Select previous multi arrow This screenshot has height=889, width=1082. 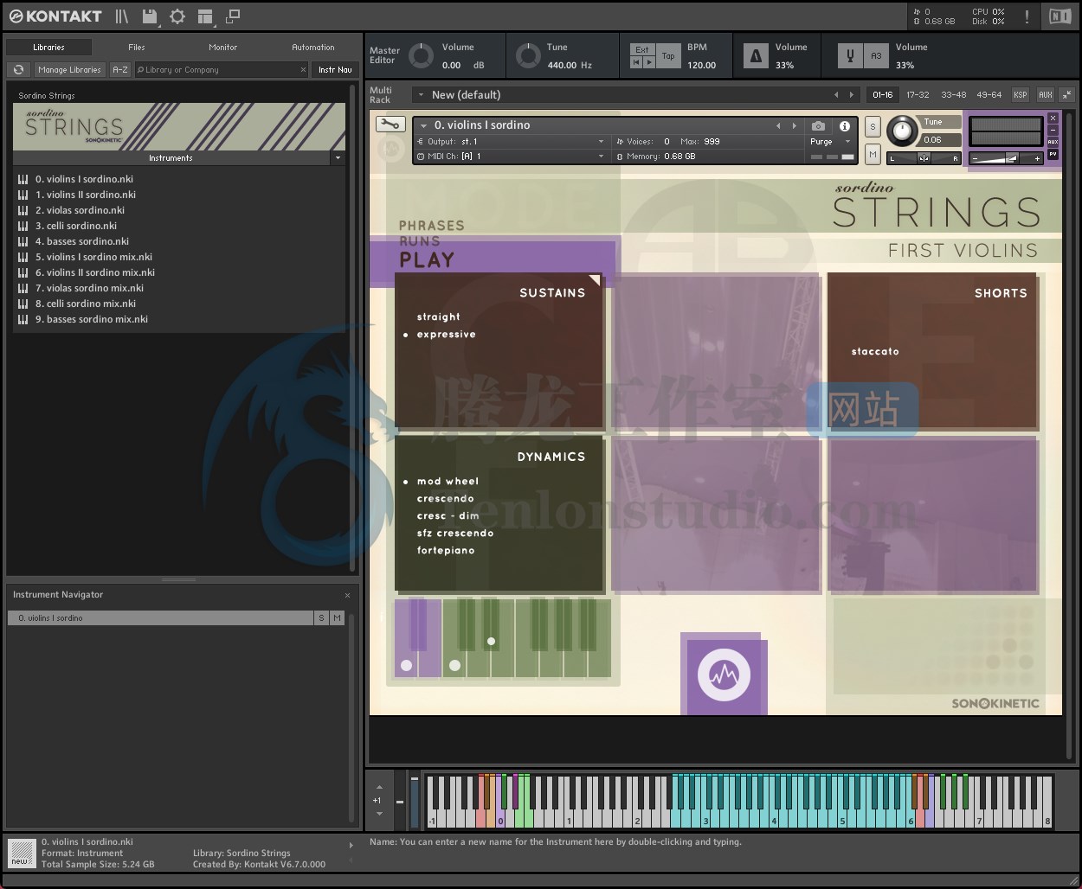click(836, 95)
